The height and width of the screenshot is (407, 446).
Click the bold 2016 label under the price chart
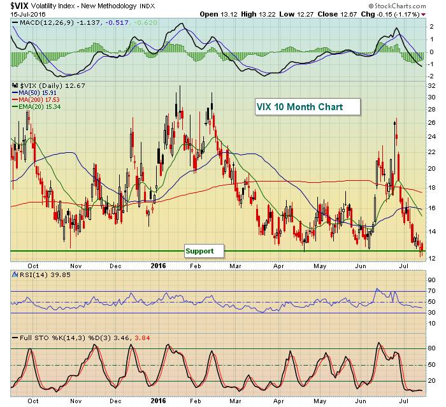coord(158,266)
